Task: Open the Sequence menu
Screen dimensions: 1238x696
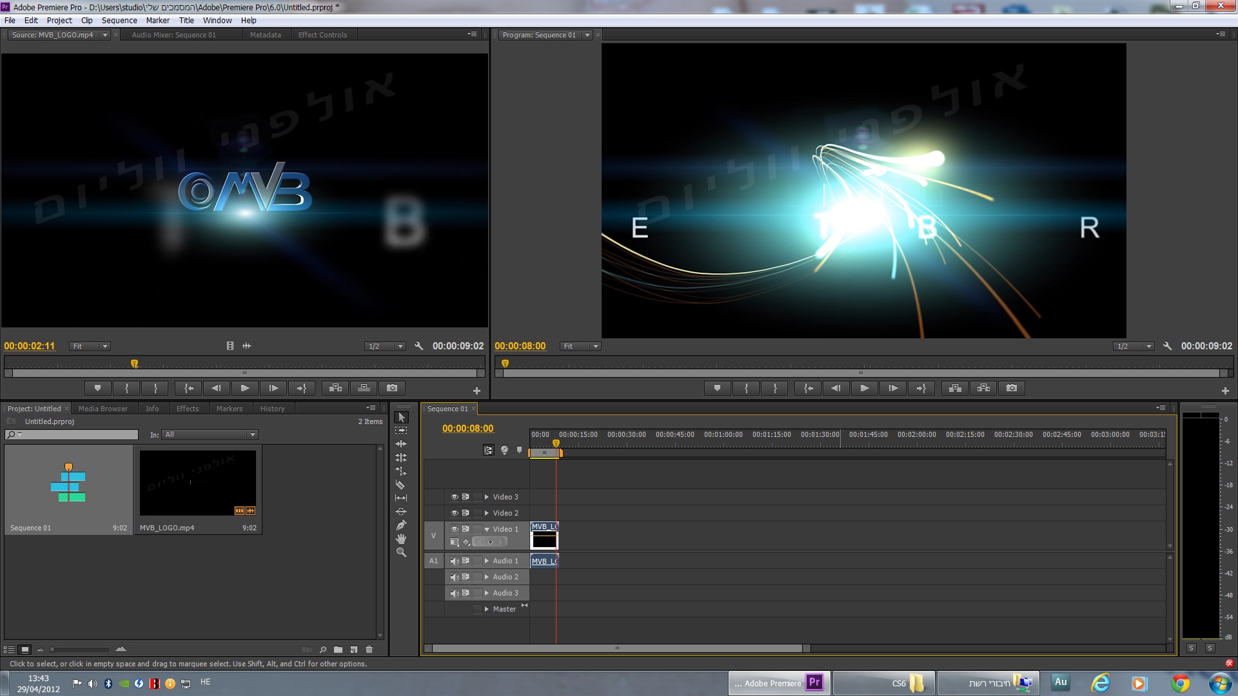Action: (119, 21)
